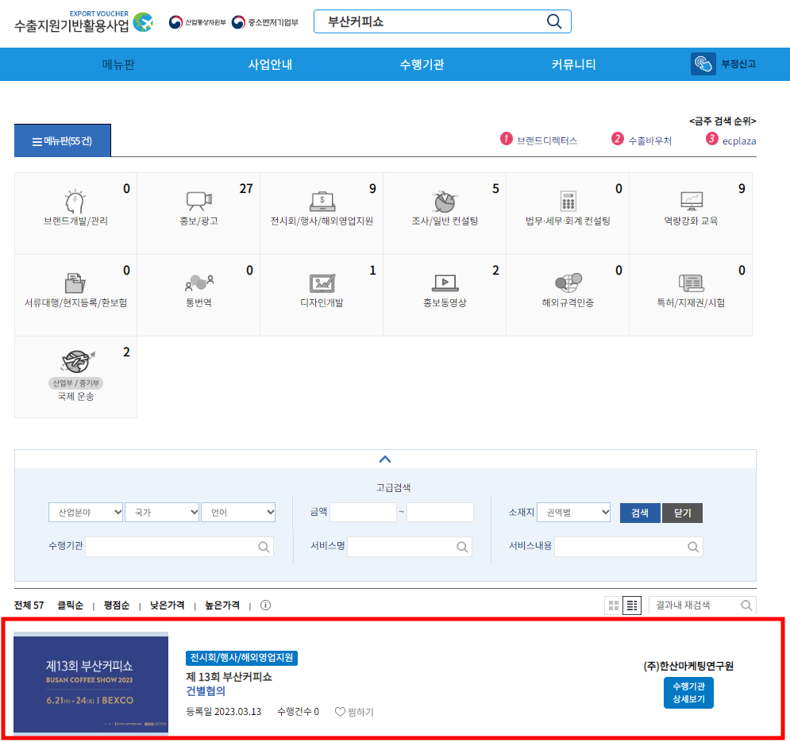Focus the maximum 금액 input field

[x=440, y=513]
